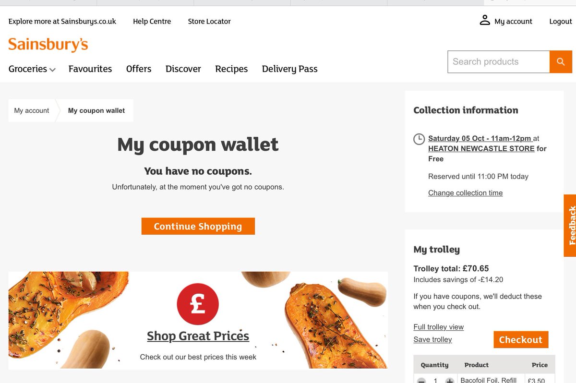This screenshot has height=383, width=576.
Task: Click the collection time clock icon
Action: pyautogui.click(x=419, y=139)
